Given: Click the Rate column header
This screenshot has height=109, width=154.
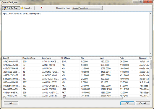Looking at the screenshot, I should point(128,58).
